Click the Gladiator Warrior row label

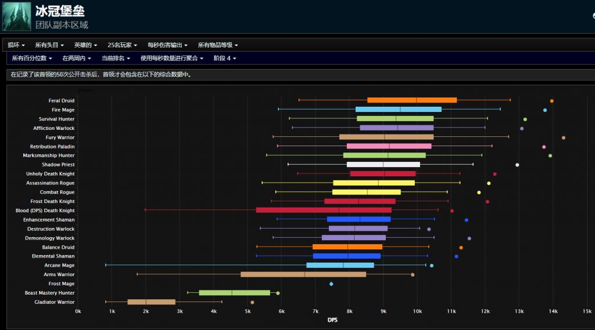[x=55, y=302]
